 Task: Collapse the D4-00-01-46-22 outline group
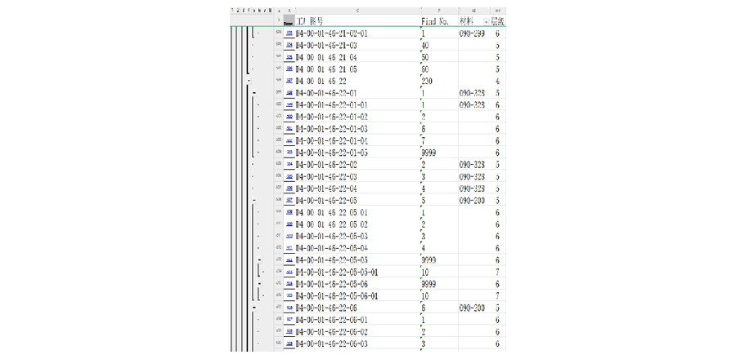(x=249, y=81)
